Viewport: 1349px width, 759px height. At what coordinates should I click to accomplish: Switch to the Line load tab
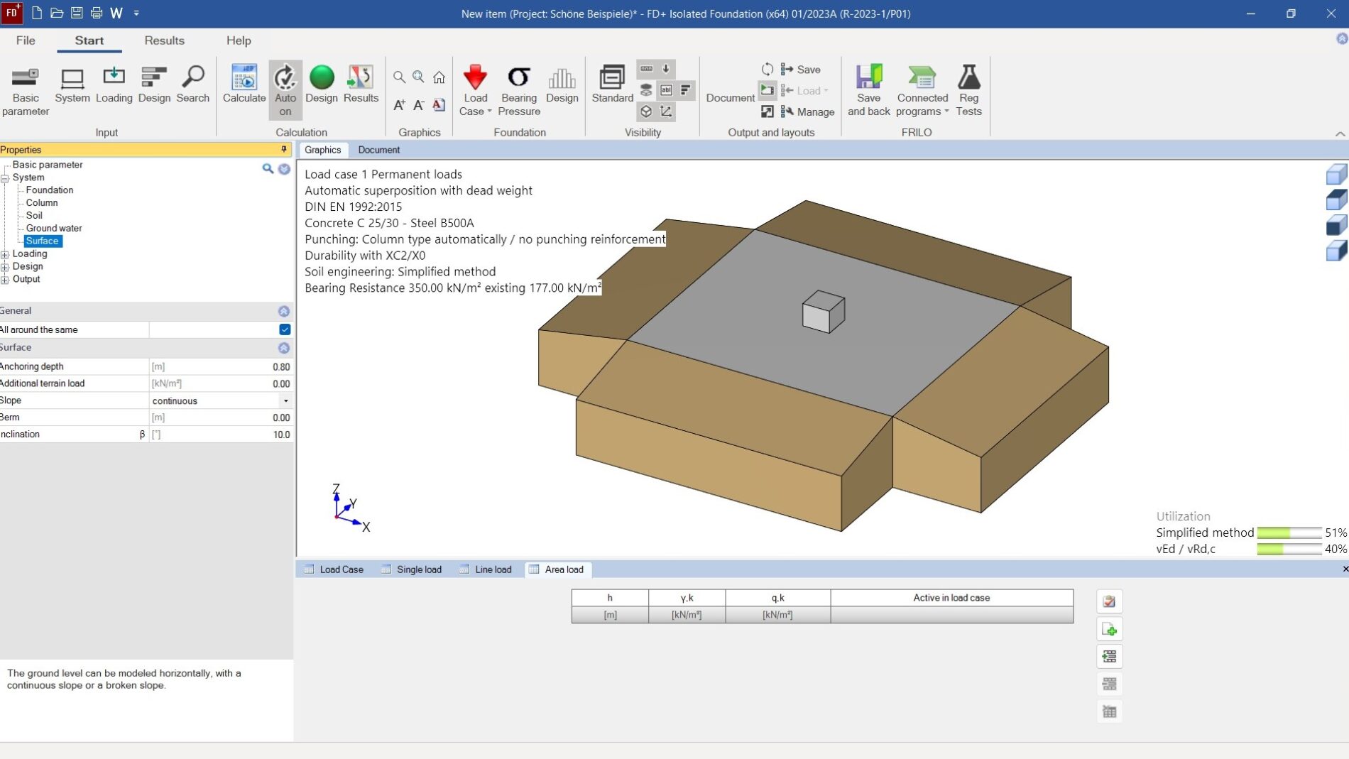click(x=493, y=569)
